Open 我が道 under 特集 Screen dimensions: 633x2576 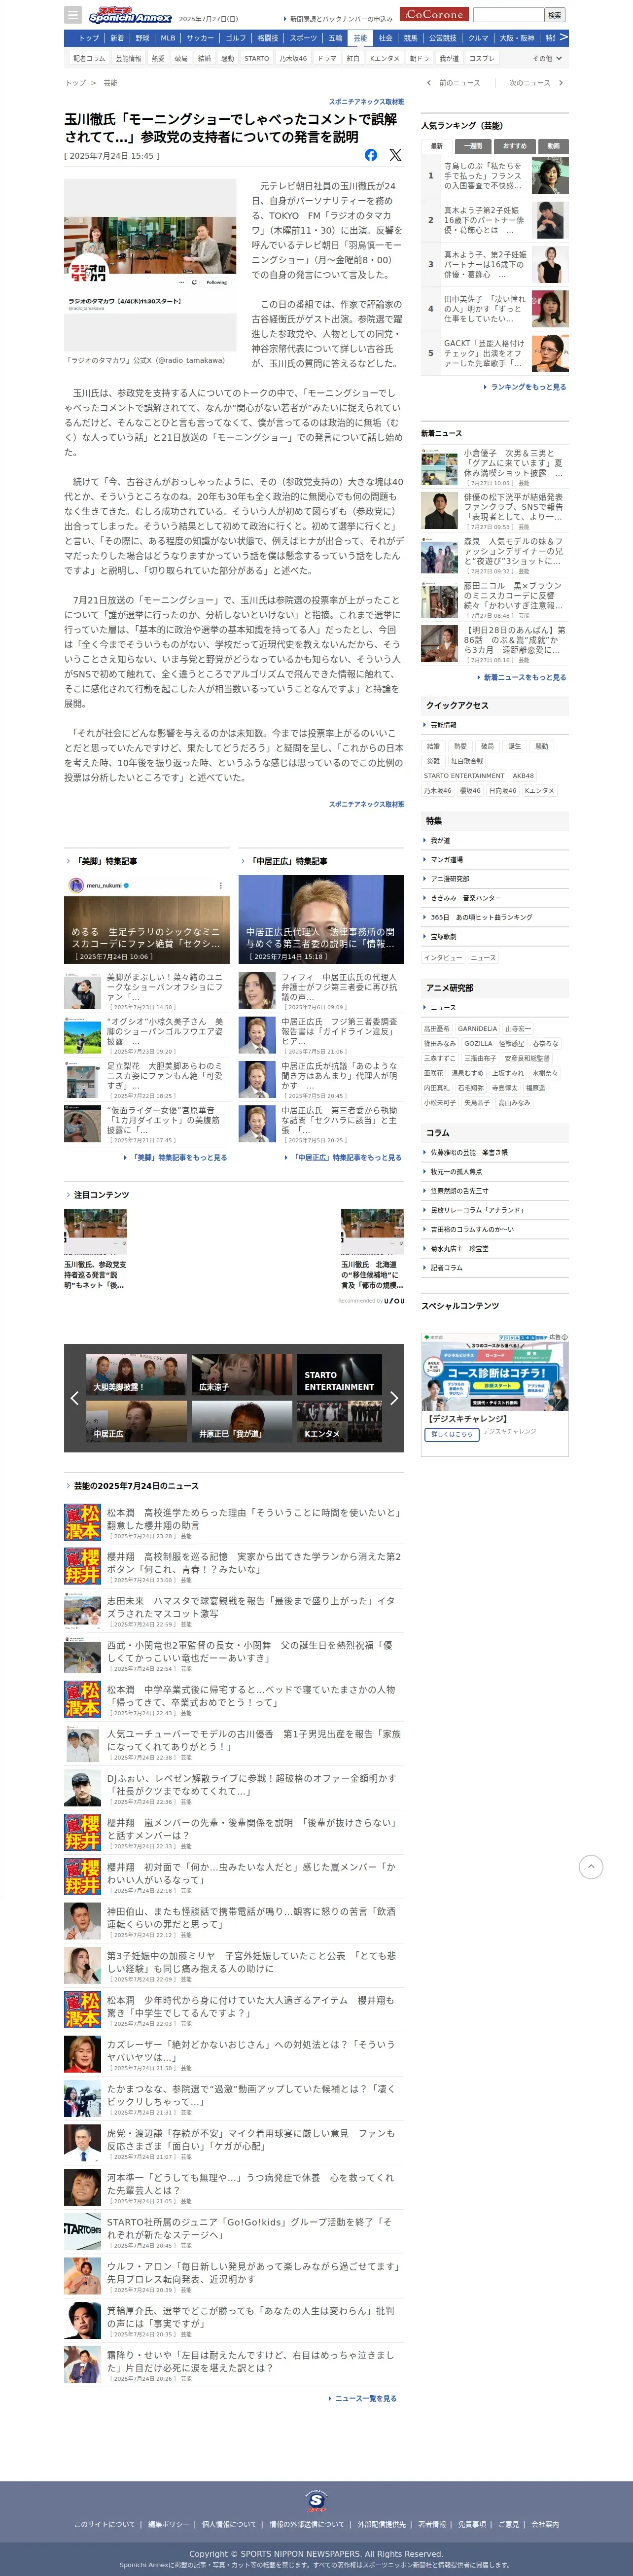click(440, 840)
